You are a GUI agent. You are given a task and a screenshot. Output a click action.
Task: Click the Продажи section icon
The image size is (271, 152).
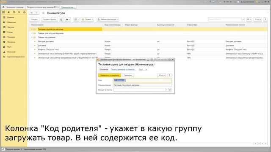4,37
